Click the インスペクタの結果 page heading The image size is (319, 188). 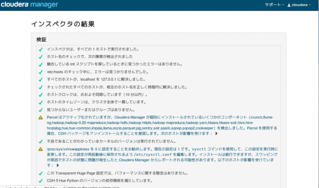63,24
